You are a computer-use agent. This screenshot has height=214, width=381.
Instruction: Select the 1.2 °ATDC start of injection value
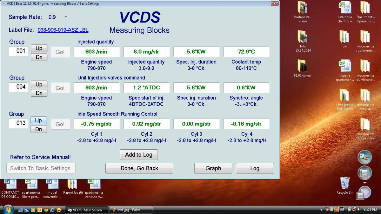click(x=146, y=88)
